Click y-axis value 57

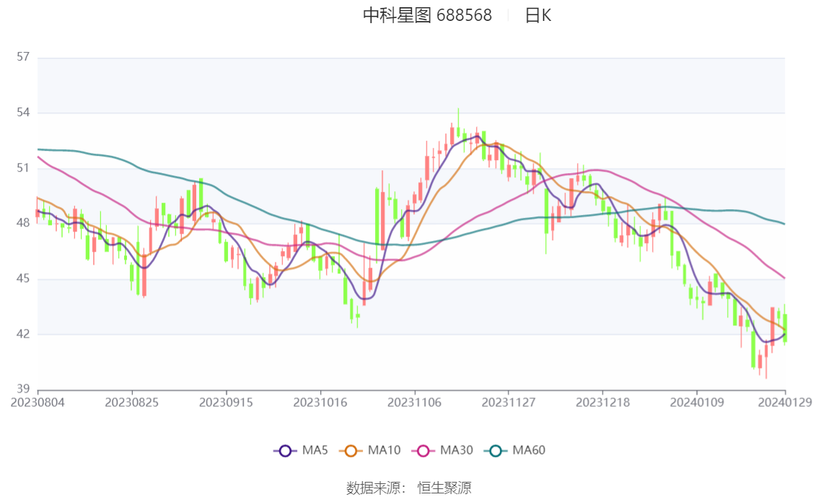pyautogui.click(x=23, y=56)
